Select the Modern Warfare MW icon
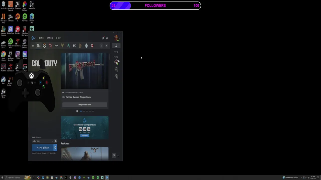Viewport: 321px width, 180px height. [x=56, y=46]
